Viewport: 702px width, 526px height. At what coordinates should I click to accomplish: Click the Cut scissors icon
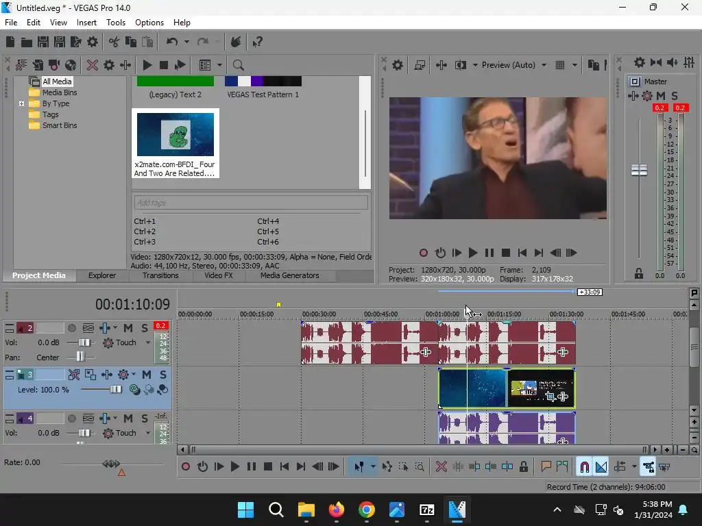[114, 42]
